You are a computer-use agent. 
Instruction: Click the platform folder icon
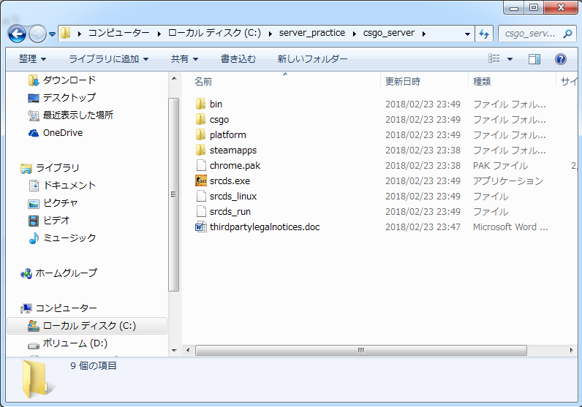point(201,134)
